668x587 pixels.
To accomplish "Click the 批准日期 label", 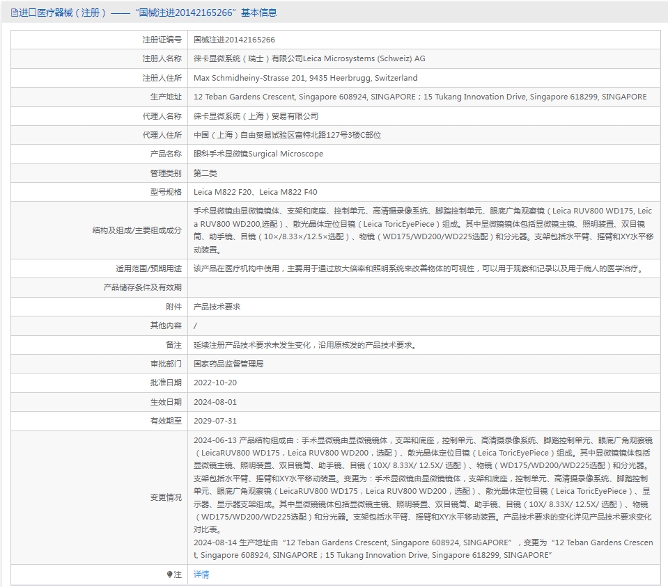I will pos(166,383).
